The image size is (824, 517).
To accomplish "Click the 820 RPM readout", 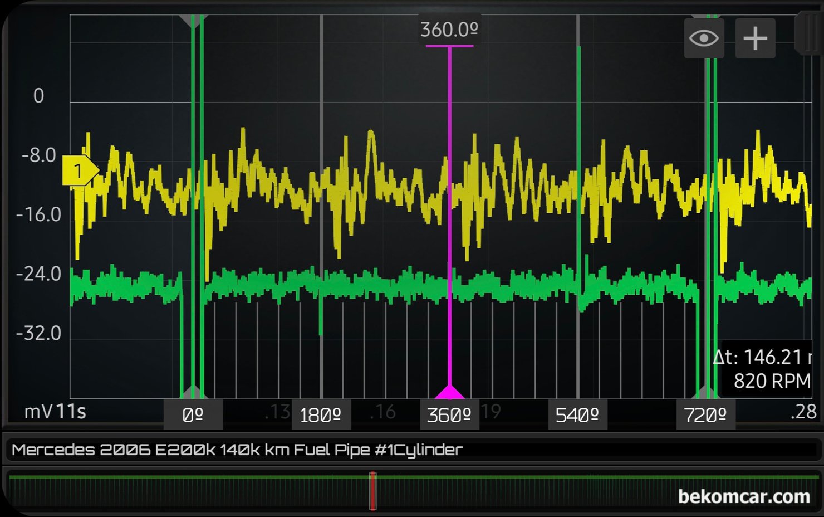I will click(771, 381).
